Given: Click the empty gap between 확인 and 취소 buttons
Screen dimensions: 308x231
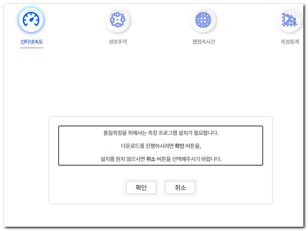Looking at the screenshot, I should [161, 187].
